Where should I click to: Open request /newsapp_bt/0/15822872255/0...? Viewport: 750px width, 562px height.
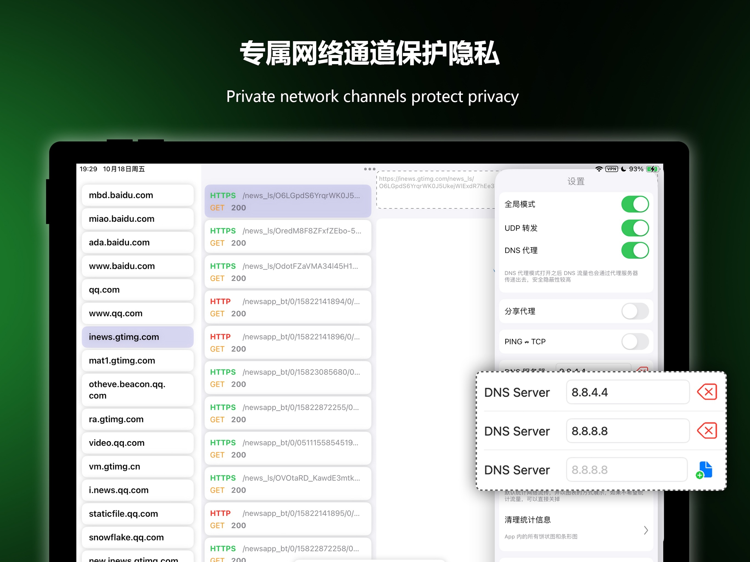coord(288,413)
